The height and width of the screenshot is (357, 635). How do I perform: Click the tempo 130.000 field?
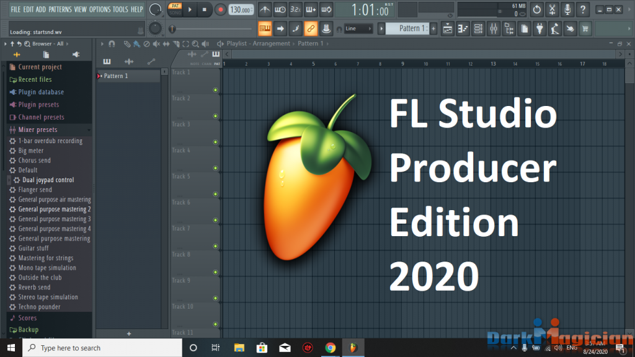241,9
